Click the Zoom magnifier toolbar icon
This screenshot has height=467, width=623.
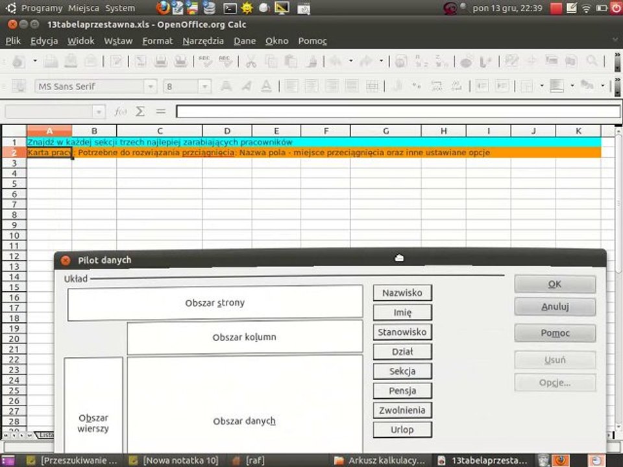coord(592,61)
